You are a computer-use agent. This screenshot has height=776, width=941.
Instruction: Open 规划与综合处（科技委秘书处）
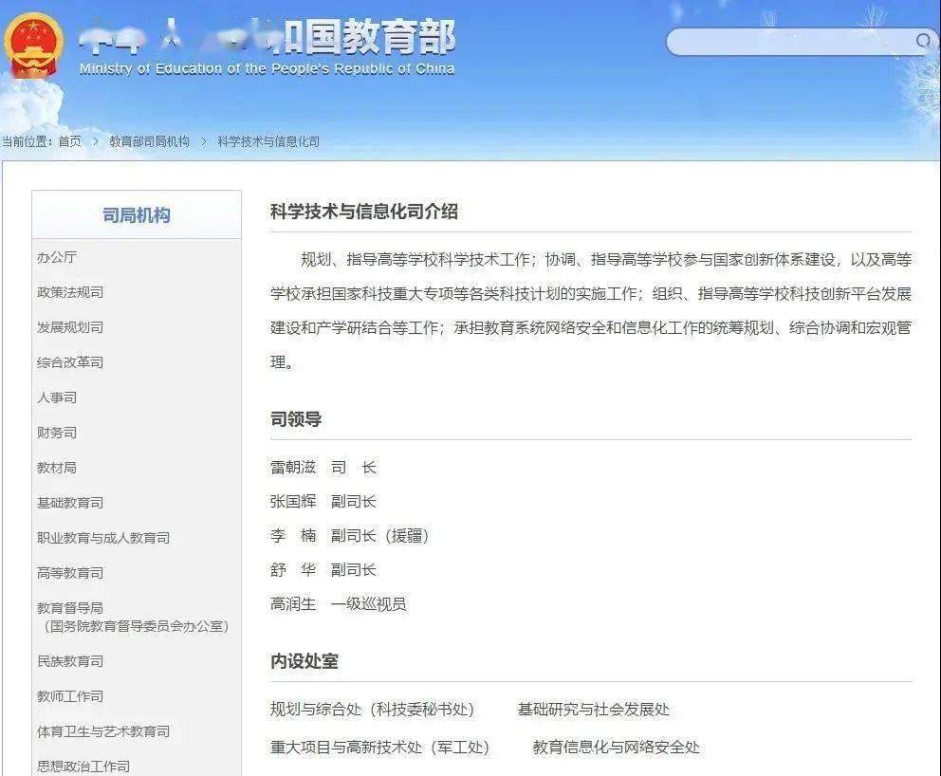pos(372,710)
